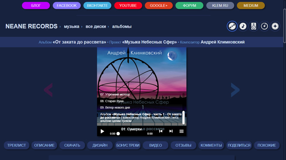Screen dimensions: 286x160
Task: Open the БЛОГ link
Action: 36,5
